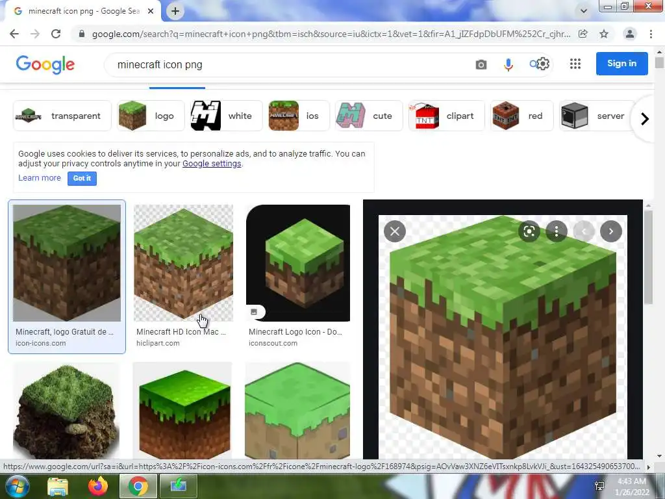Click Learn more about cookies
The width and height of the screenshot is (665, 499).
[x=40, y=178]
